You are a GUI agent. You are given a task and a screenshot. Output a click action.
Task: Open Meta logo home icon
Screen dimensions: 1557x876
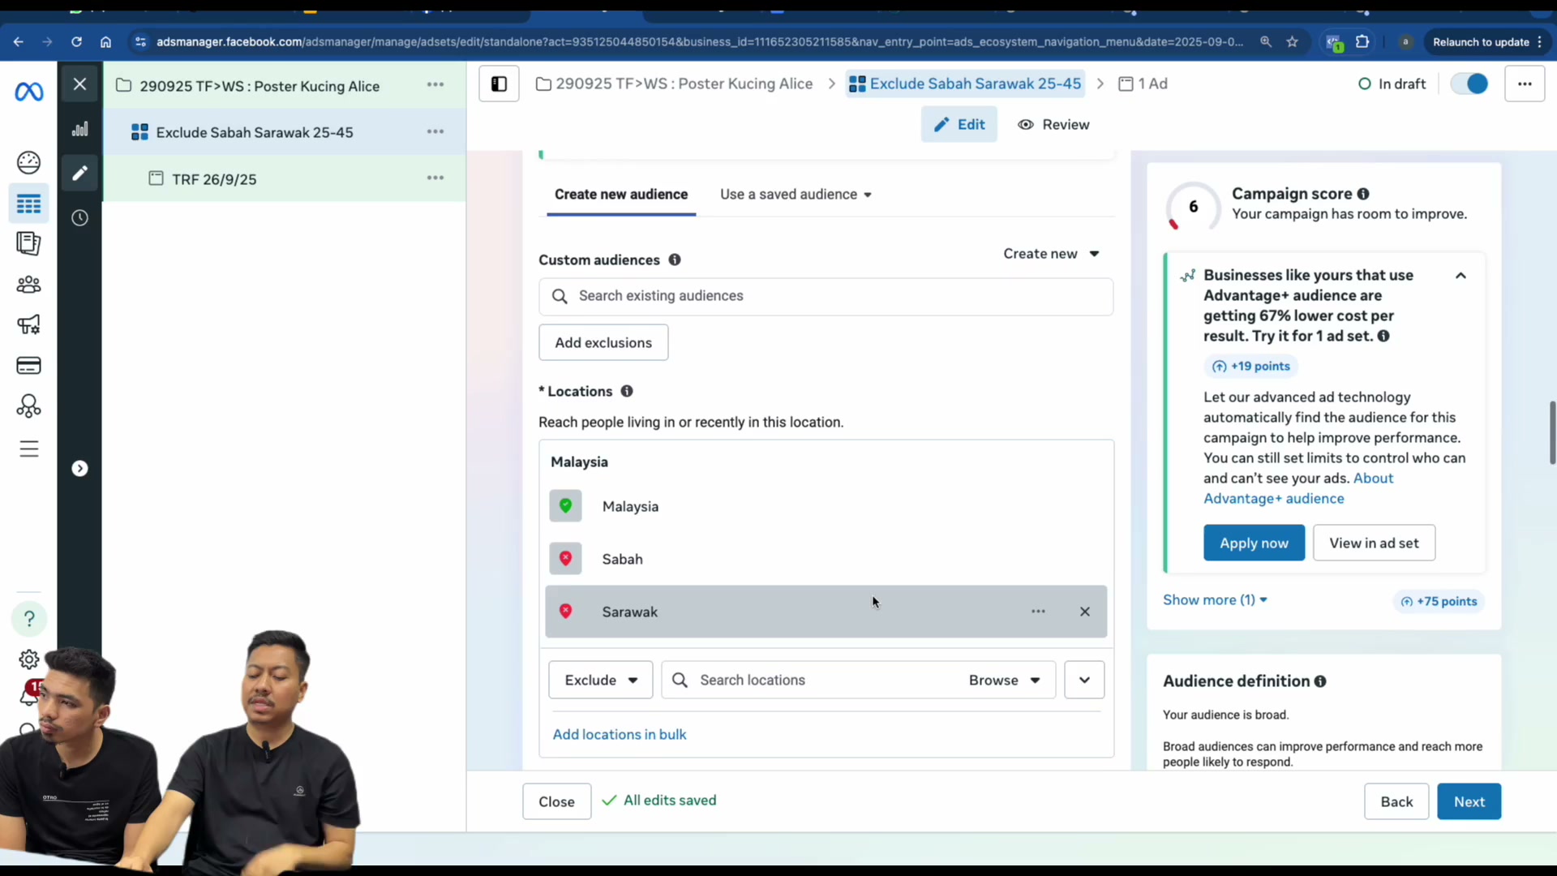pyautogui.click(x=29, y=92)
